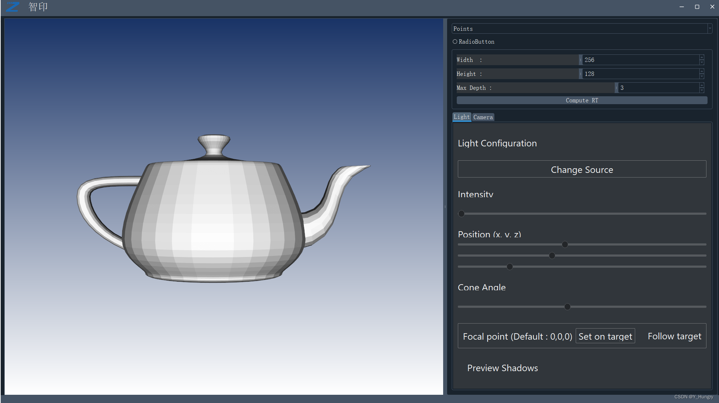Click the third Position slider handle

point(509,266)
